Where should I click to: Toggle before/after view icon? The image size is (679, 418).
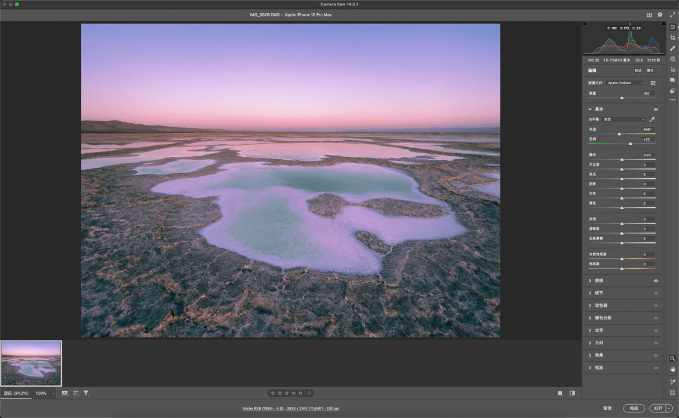pyautogui.click(x=572, y=394)
